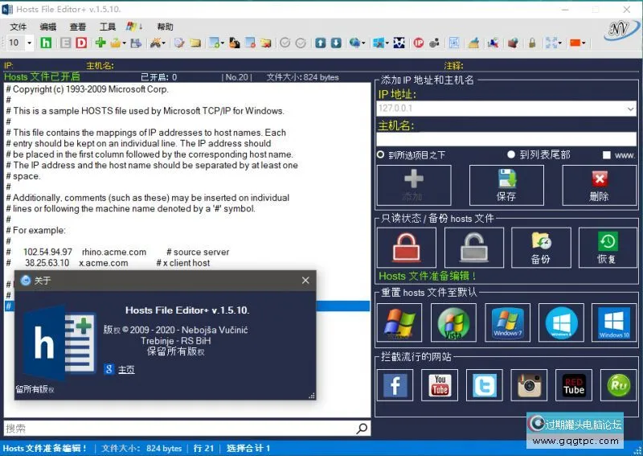643x456 pixels.
Task: Open the 工具 menu
Action: 107,27
